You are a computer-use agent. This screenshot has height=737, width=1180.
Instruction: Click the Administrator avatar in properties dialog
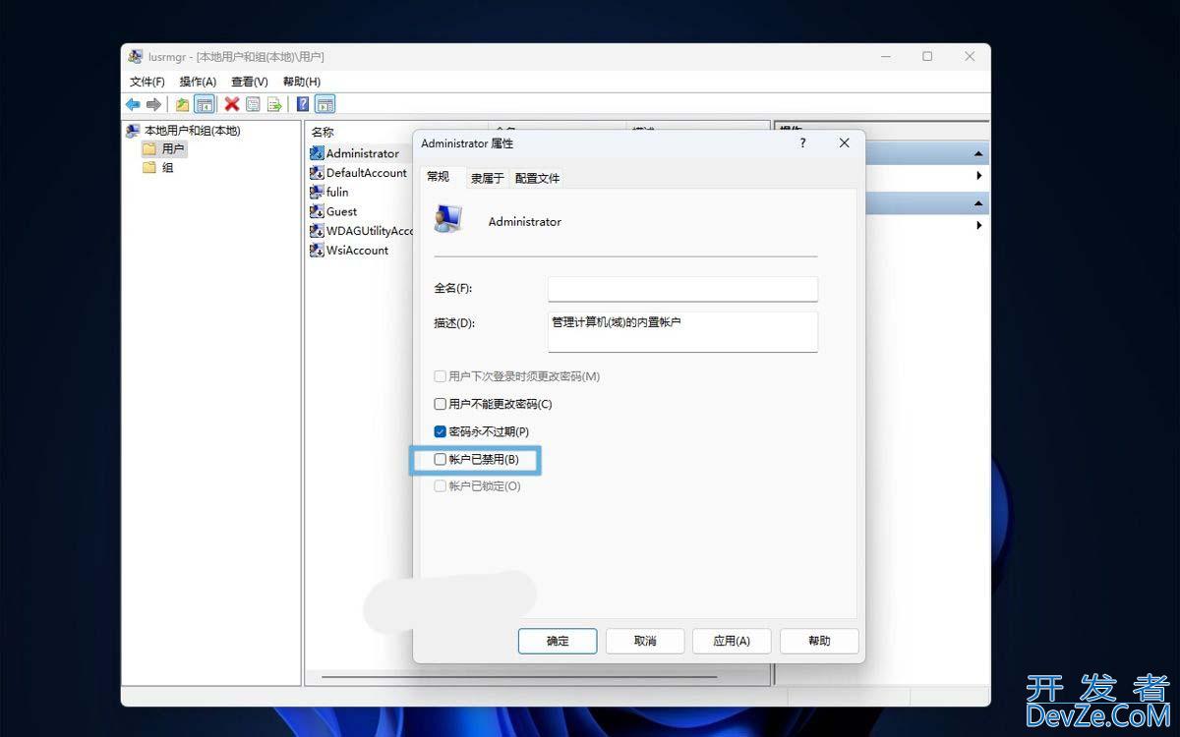point(448,218)
